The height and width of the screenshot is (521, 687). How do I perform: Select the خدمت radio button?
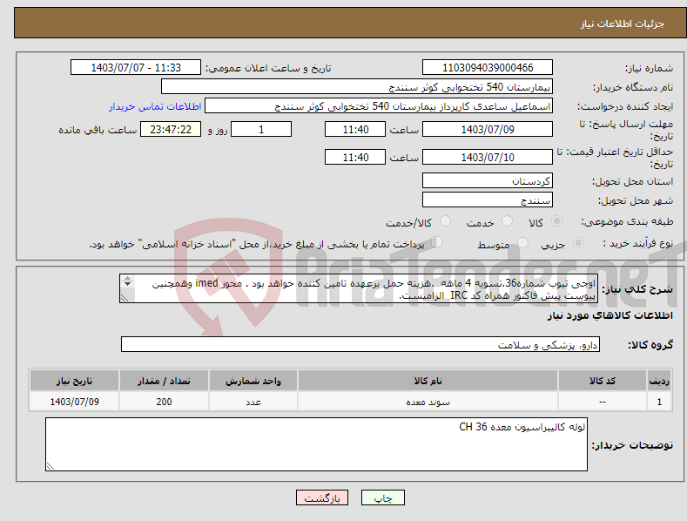pyautogui.click(x=507, y=221)
